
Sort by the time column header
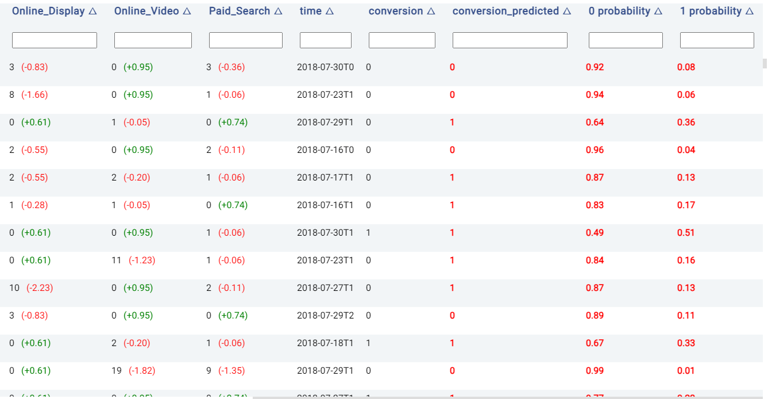tap(317, 11)
